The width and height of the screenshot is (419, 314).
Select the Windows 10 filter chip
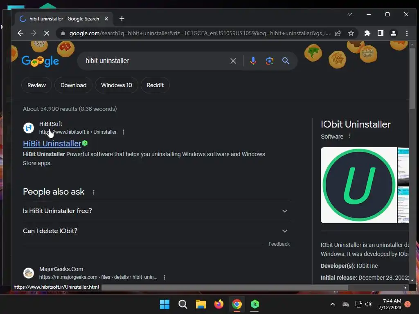[x=117, y=85]
